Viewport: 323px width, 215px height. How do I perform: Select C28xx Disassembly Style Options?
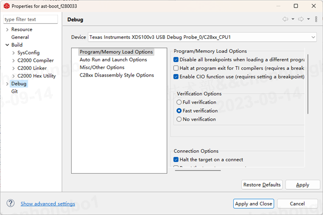117,75
